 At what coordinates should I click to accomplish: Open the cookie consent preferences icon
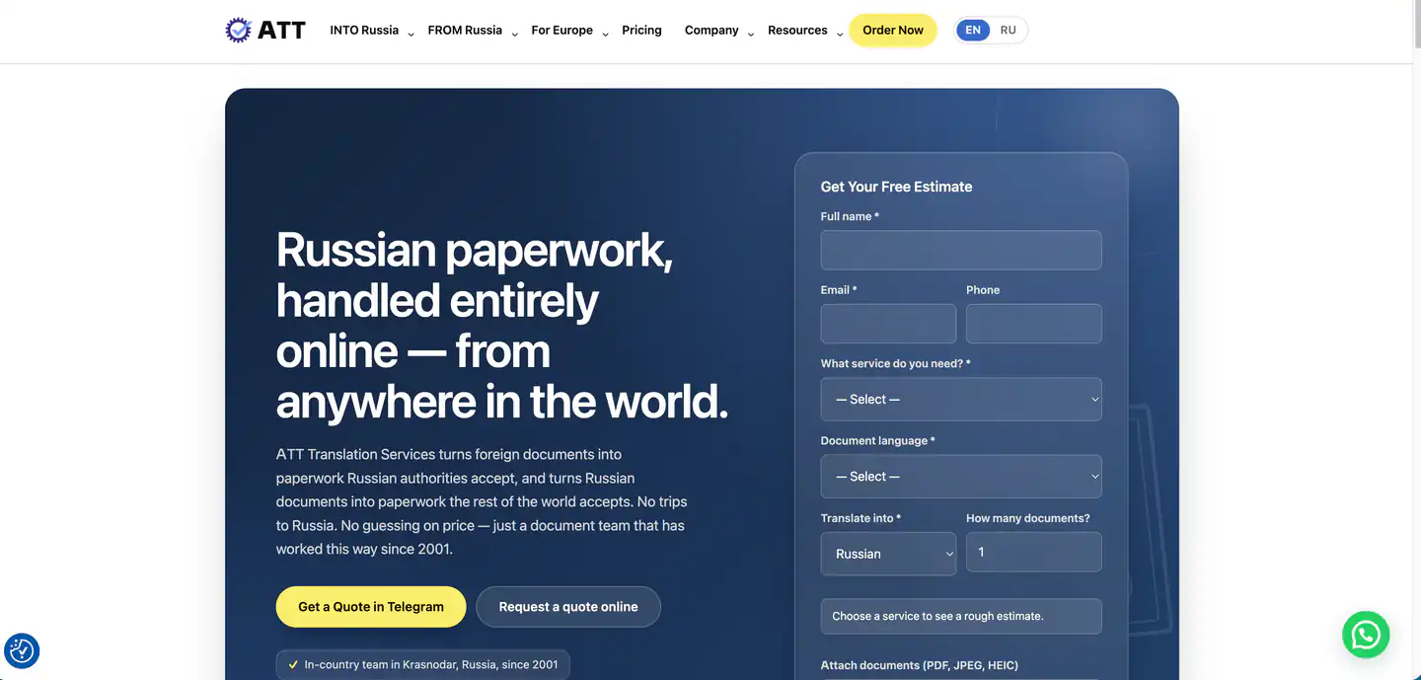(22, 651)
